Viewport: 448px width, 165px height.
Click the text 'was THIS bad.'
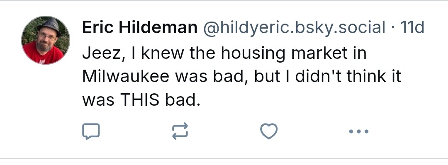141,100
